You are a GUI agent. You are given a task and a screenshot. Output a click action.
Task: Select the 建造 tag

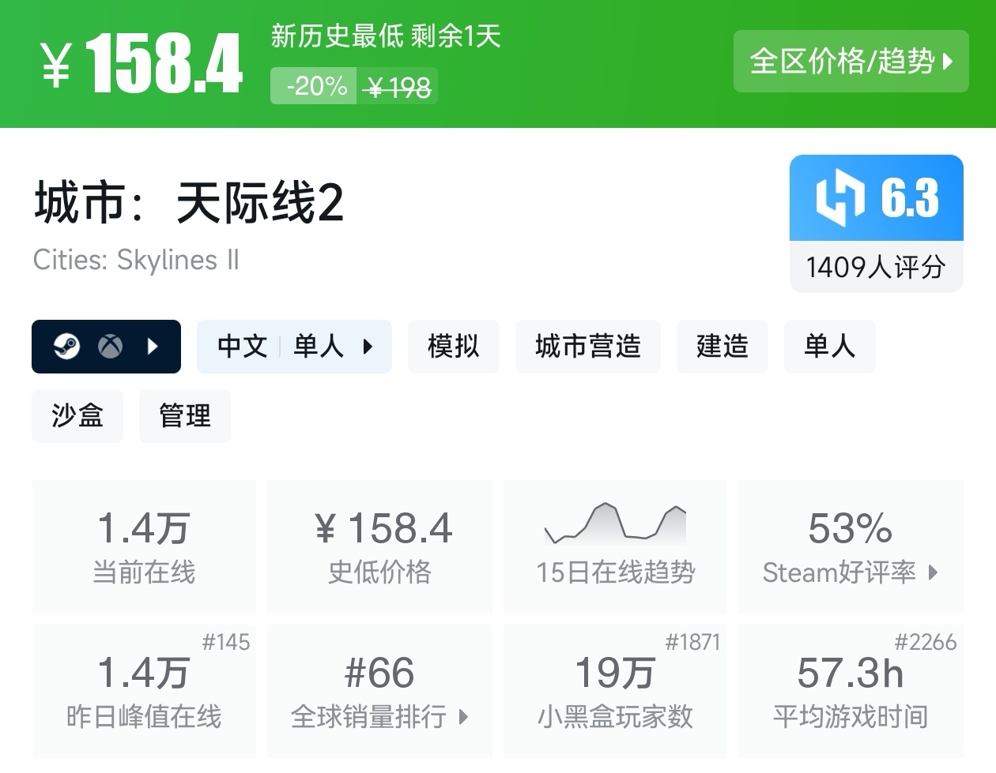coord(722,346)
